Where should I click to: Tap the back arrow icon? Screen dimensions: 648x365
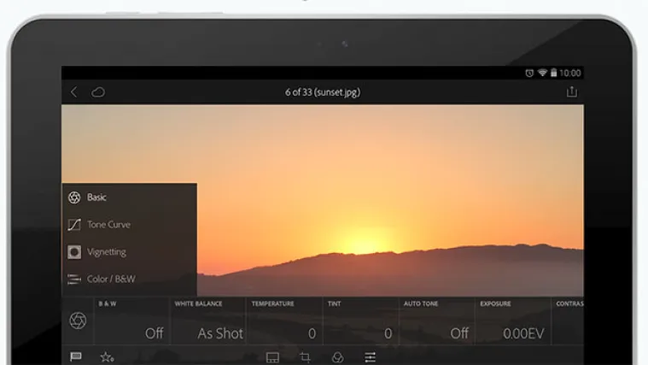click(x=73, y=92)
